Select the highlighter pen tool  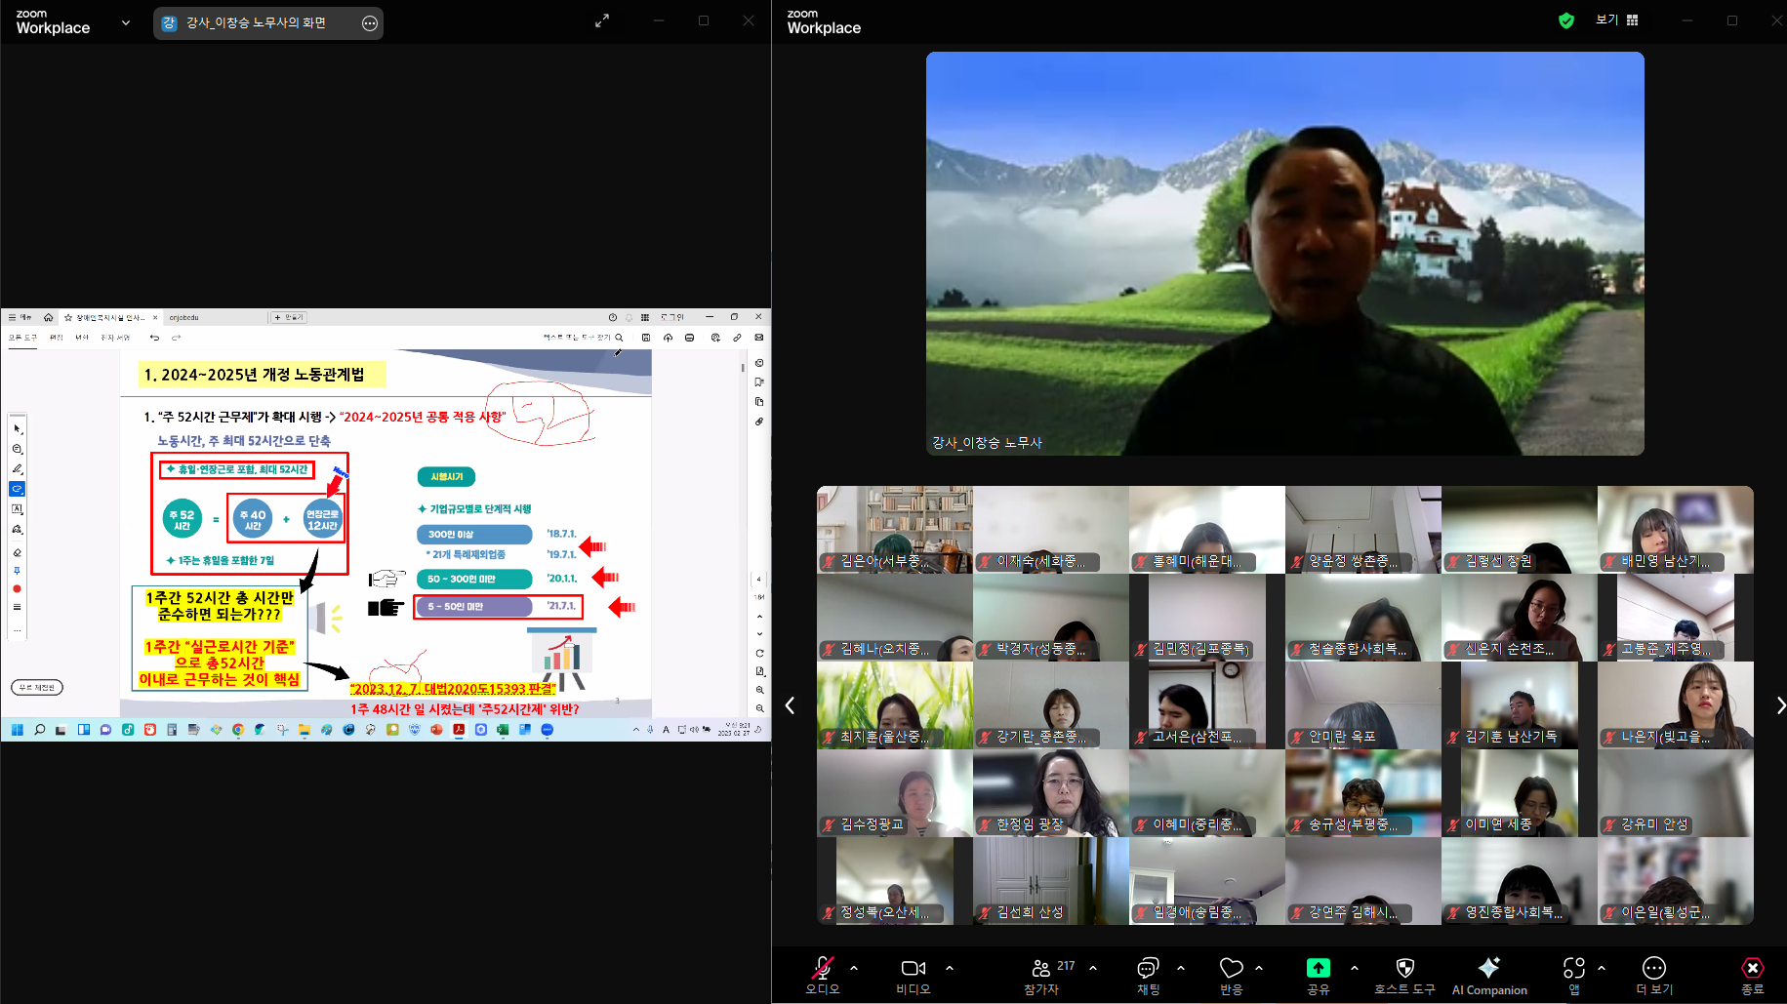tap(17, 469)
